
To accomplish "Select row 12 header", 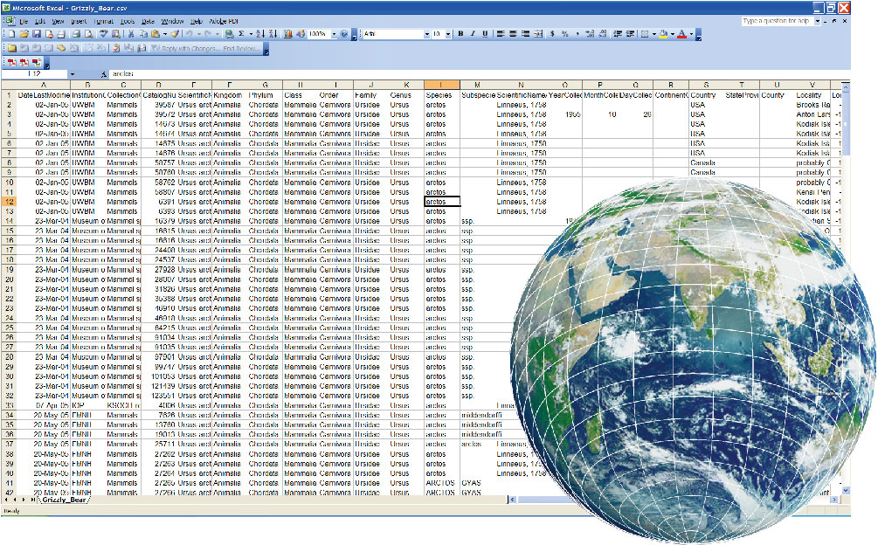I will pyautogui.click(x=9, y=202).
